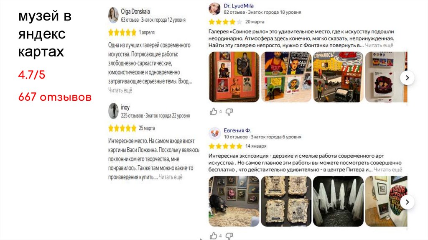Screen dimensions: 428x240
Task: Dislike Dr. LyudMila's review with thumbs down
Action: coord(229,112)
